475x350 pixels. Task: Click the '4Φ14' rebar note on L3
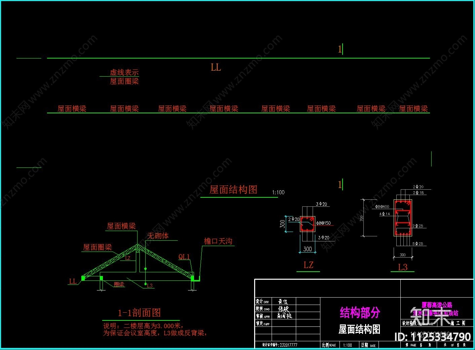tap(385, 214)
